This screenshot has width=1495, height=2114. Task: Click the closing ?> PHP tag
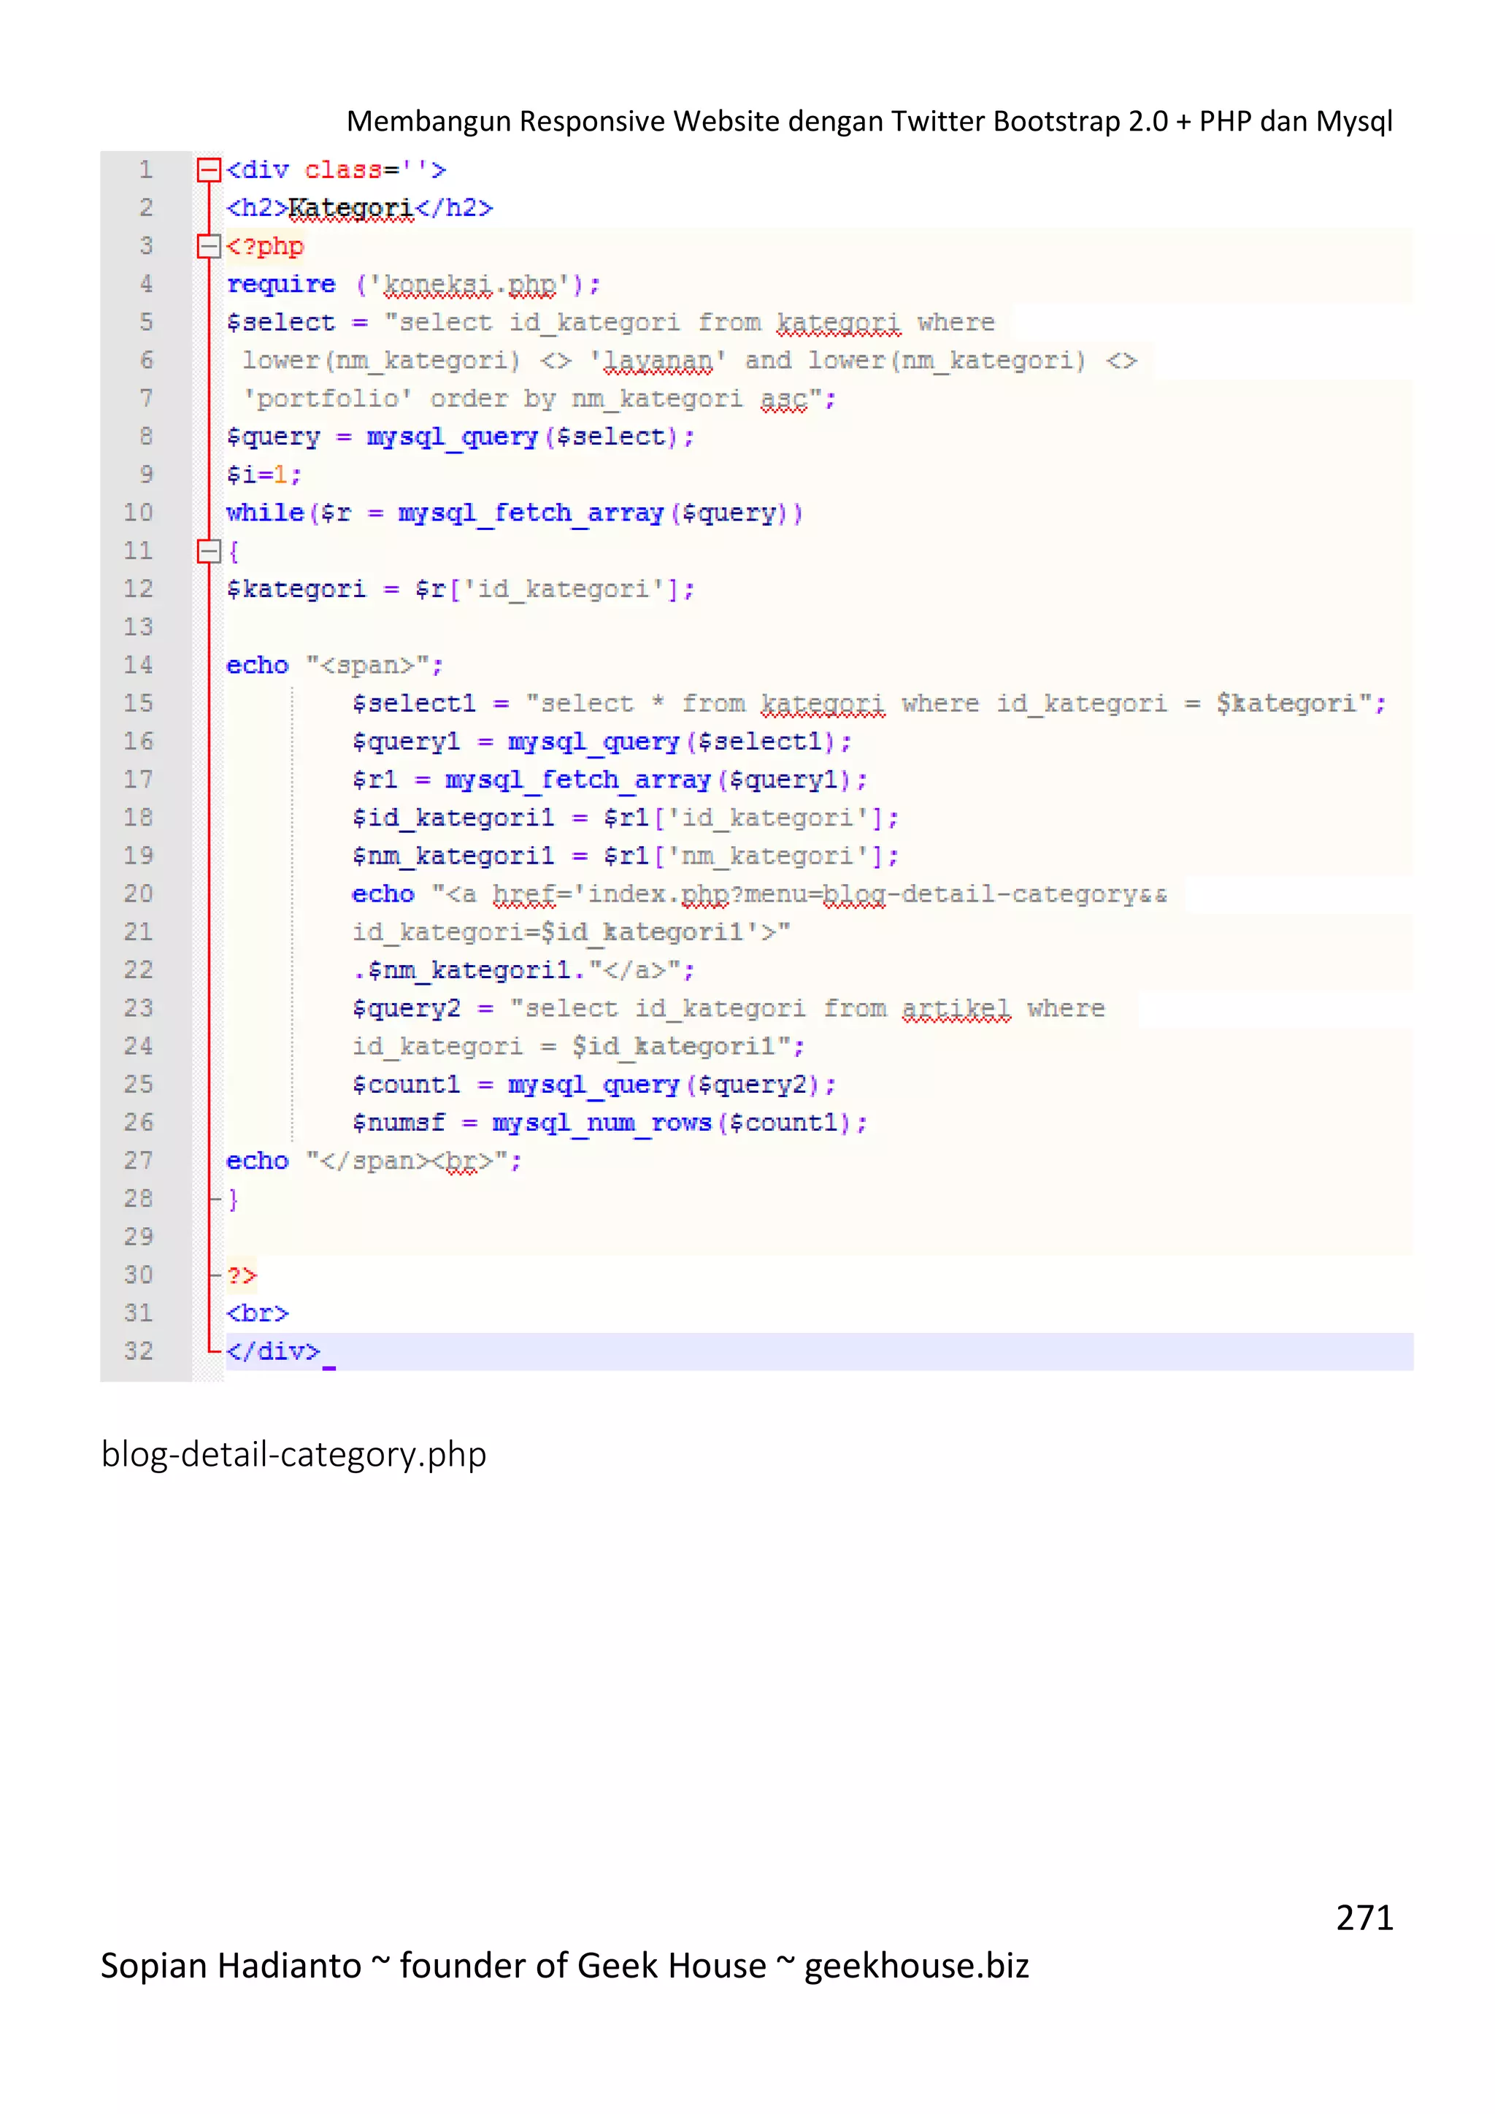[x=241, y=1275]
